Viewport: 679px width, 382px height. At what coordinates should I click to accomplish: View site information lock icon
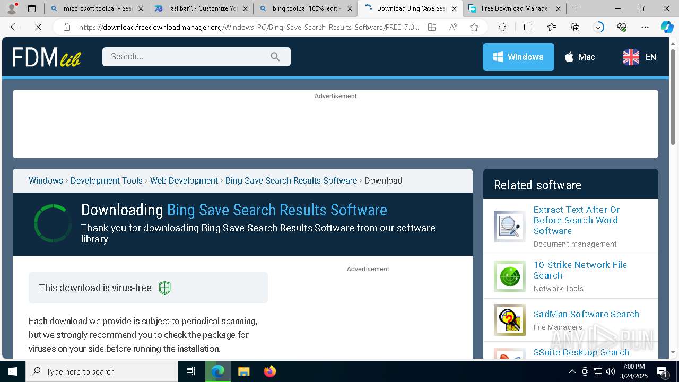66,27
